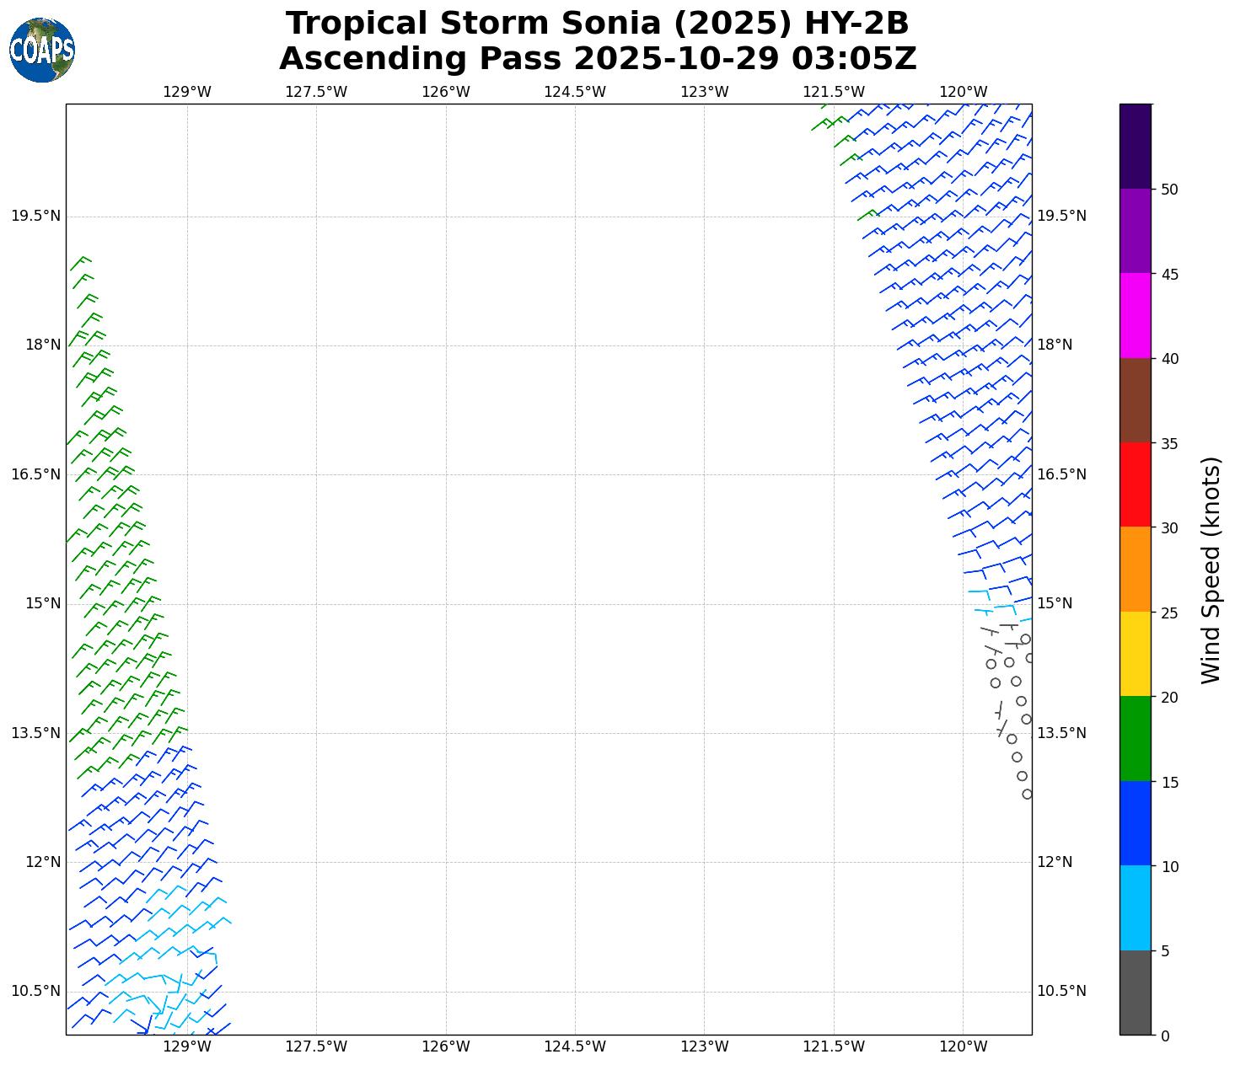Click the 126°W label on bottom axis
The width and height of the screenshot is (1235, 1065).
pyautogui.click(x=446, y=1046)
